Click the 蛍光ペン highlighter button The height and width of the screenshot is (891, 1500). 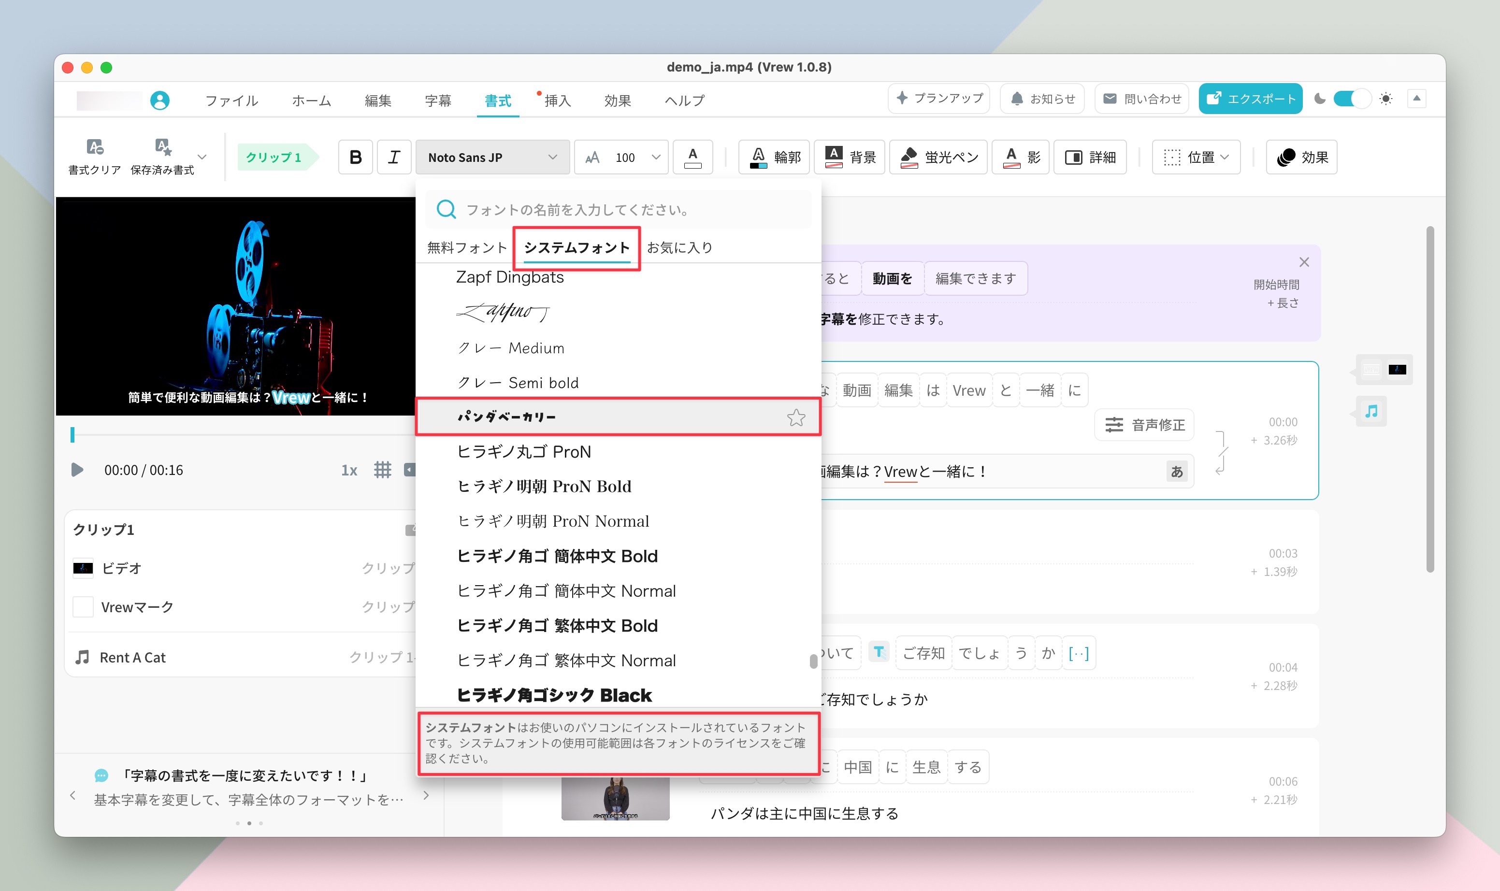pos(938,158)
